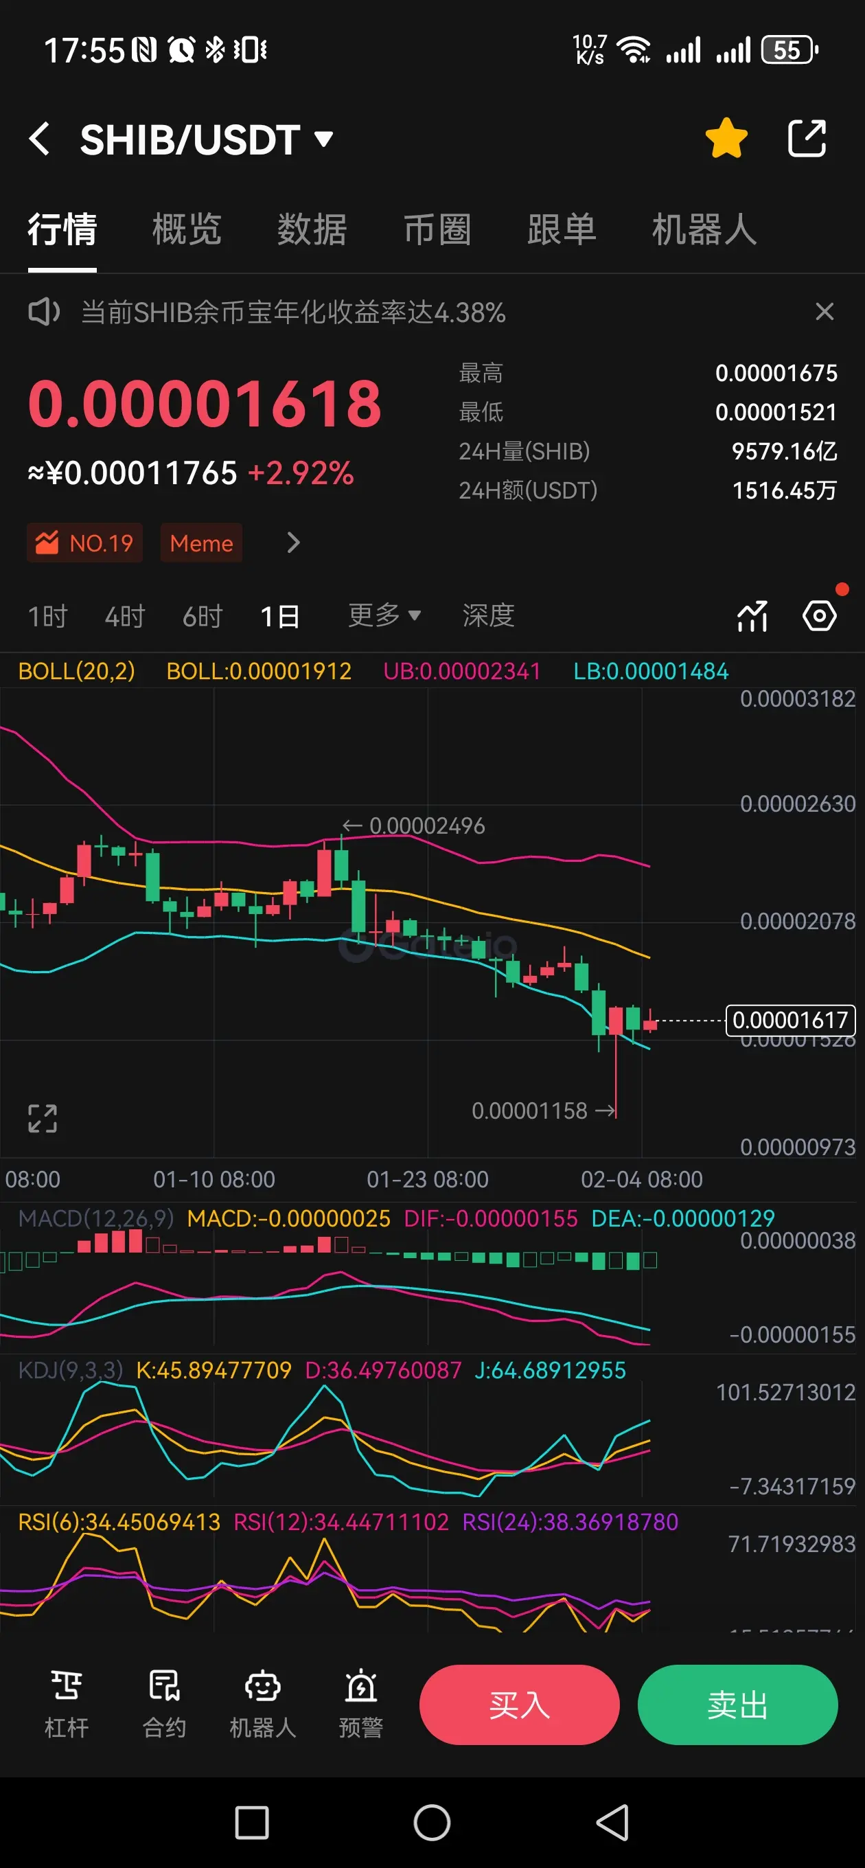Screen dimensions: 865x1868
Task: Tap the share icon
Action: 807,138
